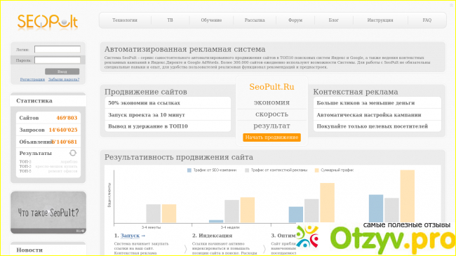Image resolution: width=456 pixels, height=256 pixels.
Task: Open the Инструкция menu item
Action: coord(380,20)
